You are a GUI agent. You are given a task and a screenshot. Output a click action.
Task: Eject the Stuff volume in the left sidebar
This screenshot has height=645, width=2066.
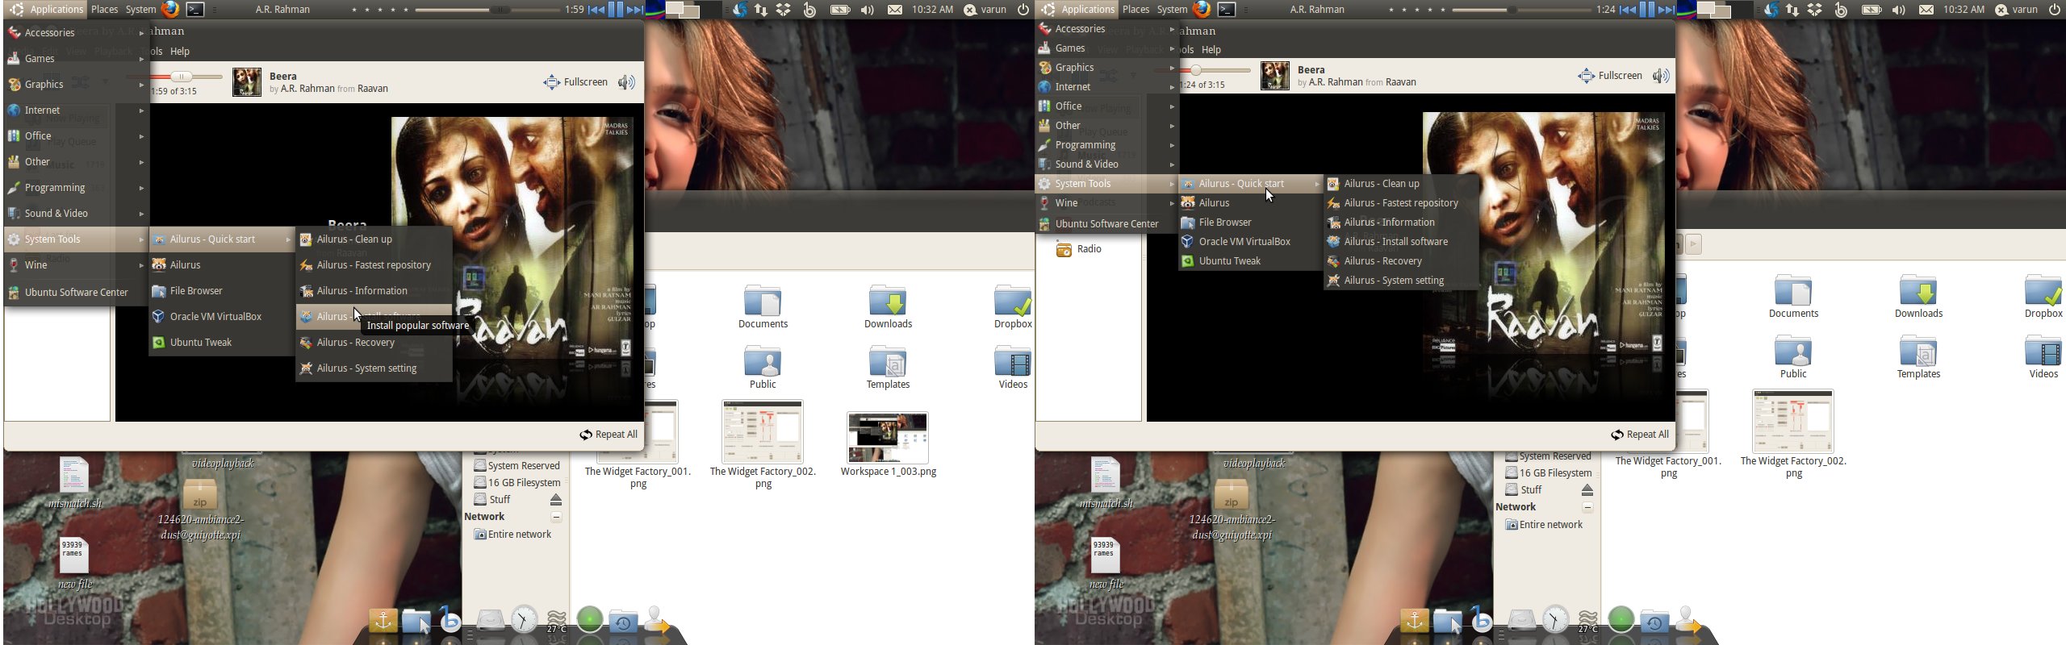[x=556, y=500]
